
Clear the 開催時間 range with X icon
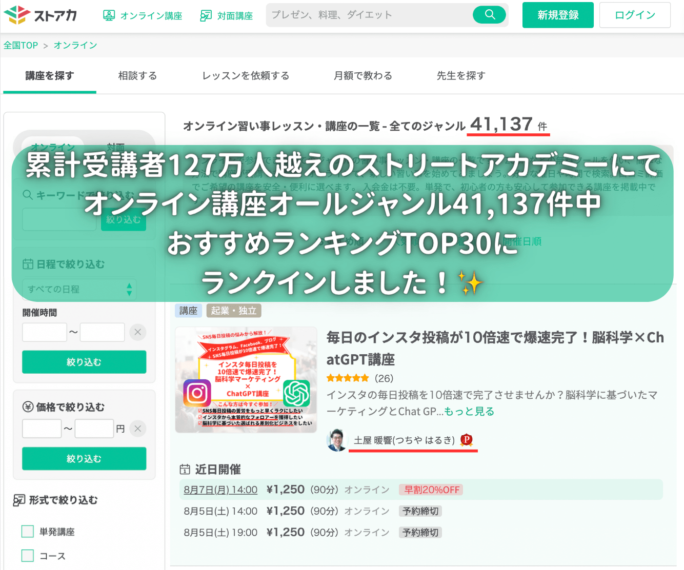137,332
